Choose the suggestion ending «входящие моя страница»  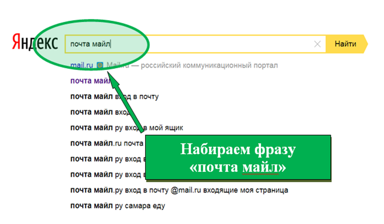(x=179, y=190)
